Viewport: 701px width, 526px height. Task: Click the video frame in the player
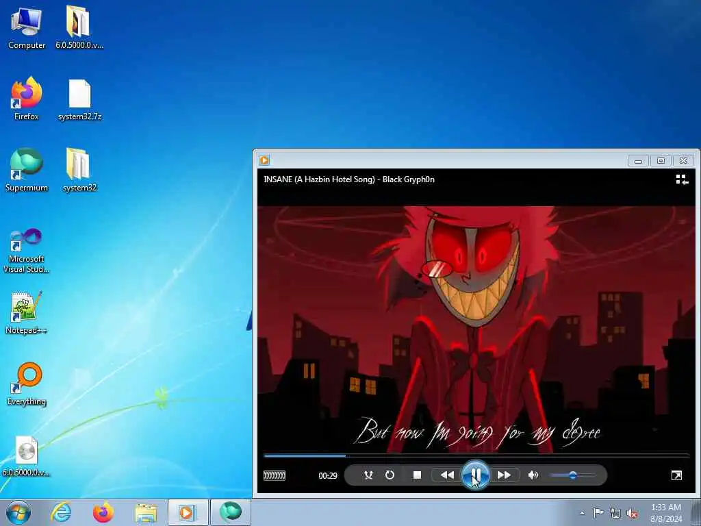pyautogui.click(x=476, y=329)
